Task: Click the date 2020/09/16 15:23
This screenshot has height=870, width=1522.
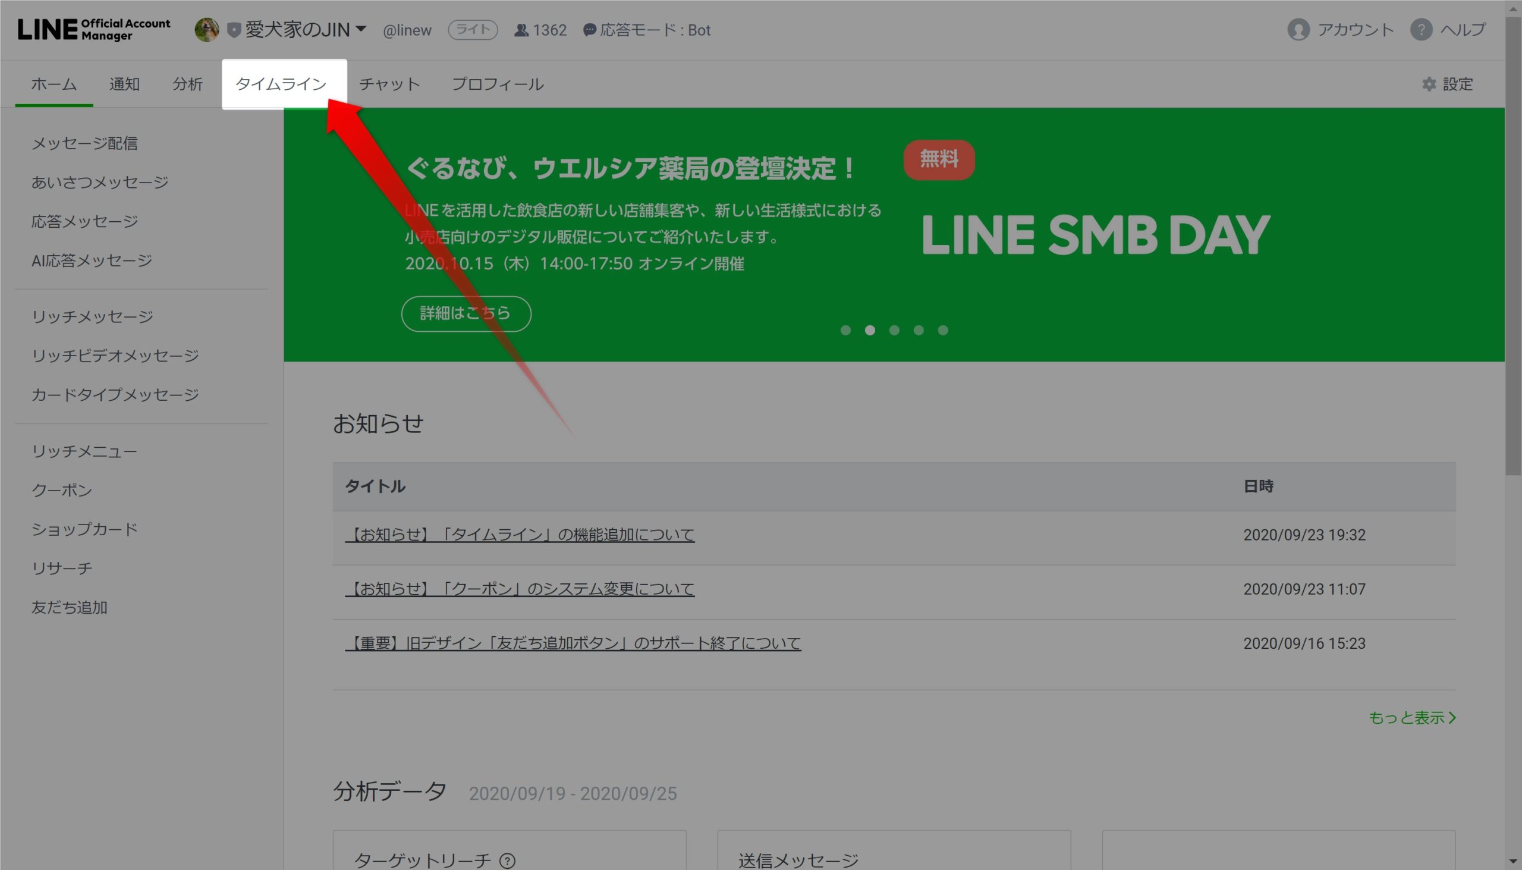Action: pos(1304,643)
